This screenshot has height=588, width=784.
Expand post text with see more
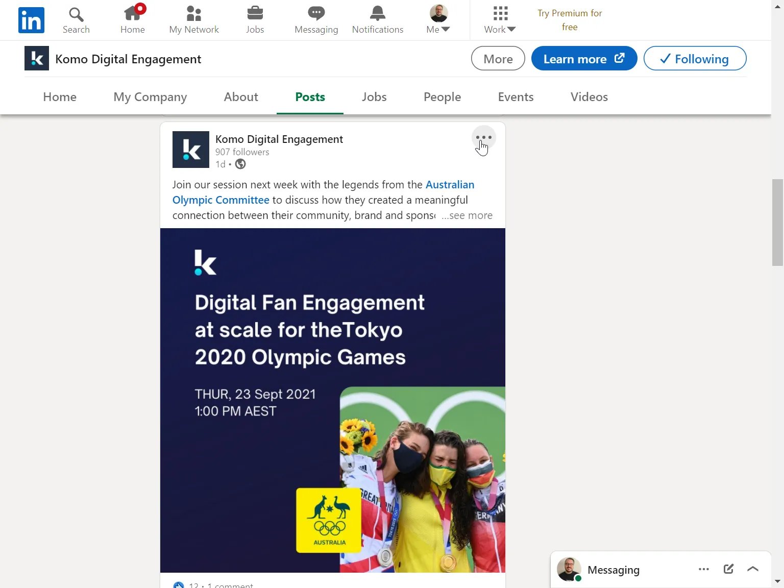467,215
